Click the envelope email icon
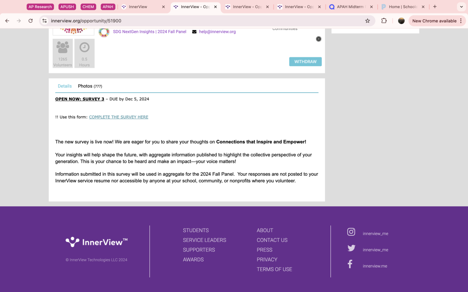The image size is (468, 292). pos(194,32)
